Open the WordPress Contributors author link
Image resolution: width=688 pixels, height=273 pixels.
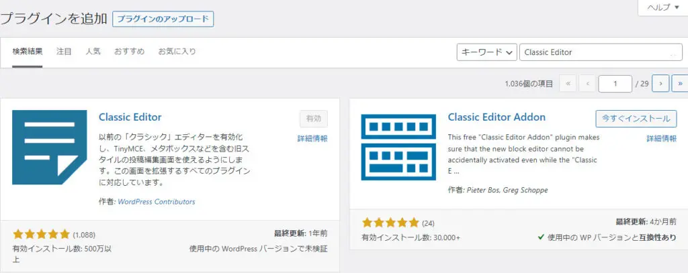pyautogui.click(x=156, y=201)
